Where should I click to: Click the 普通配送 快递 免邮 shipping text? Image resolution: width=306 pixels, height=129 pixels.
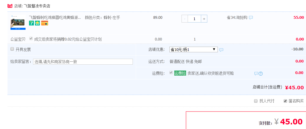(x=186, y=62)
